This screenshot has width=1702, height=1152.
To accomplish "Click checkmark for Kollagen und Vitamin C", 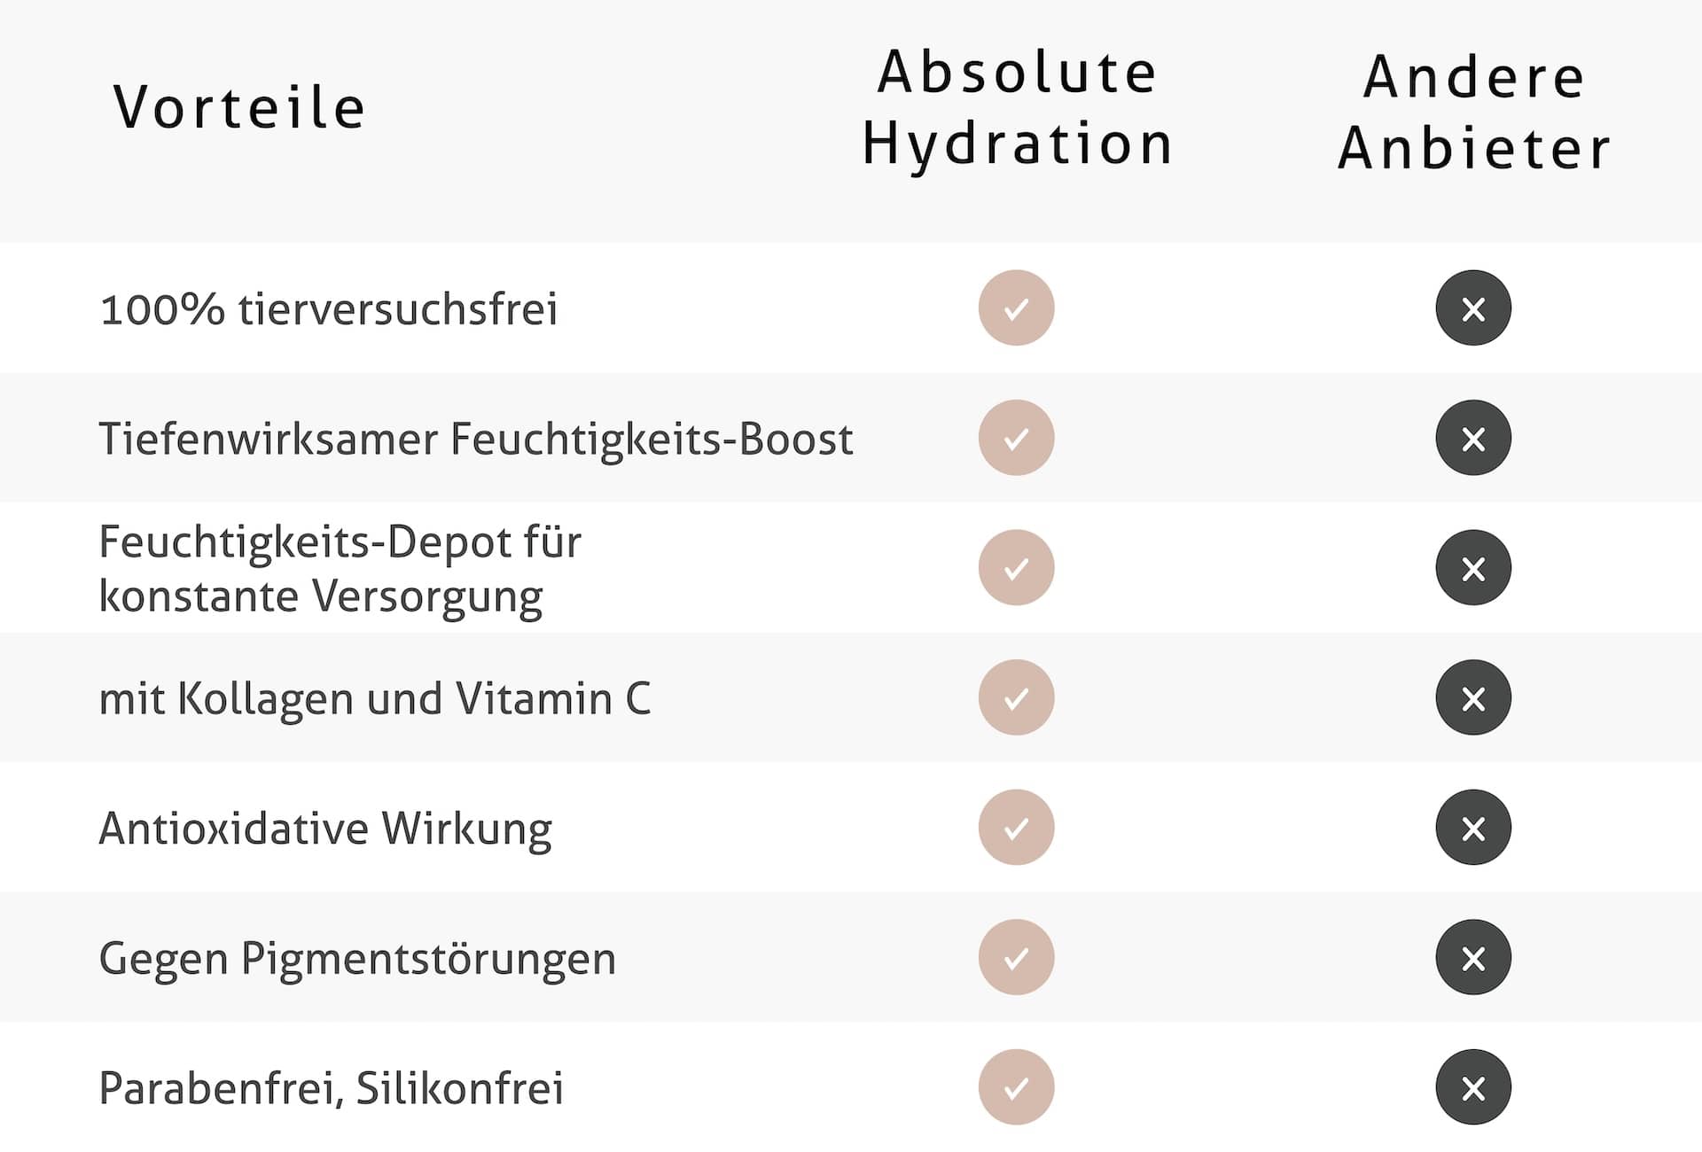I will [1016, 698].
